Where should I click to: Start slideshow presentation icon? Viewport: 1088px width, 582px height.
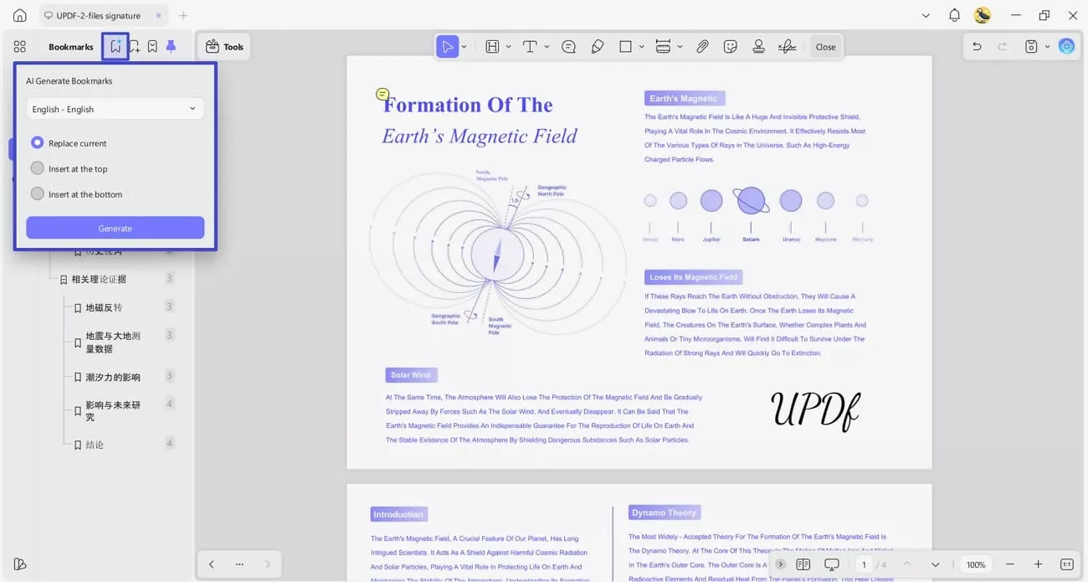click(x=832, y=564)
